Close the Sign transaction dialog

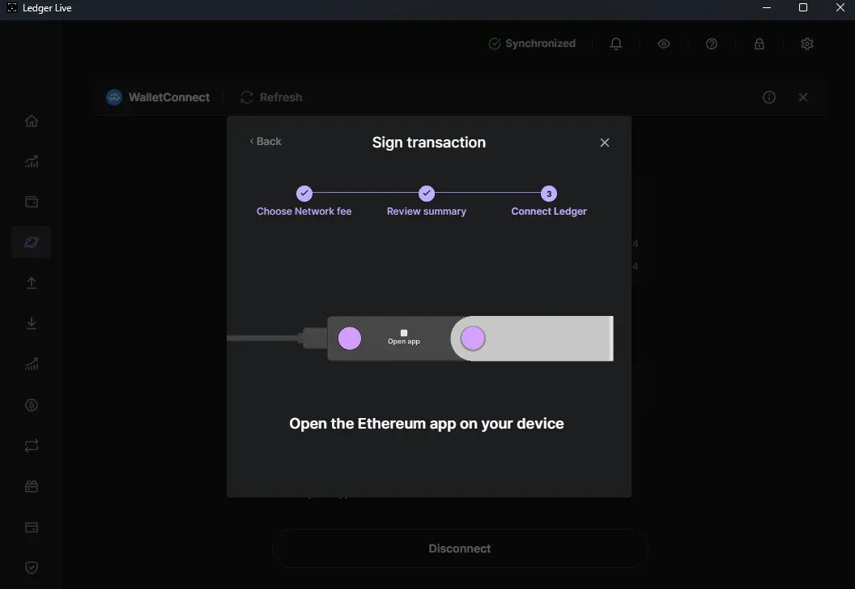(x=605, y=143)
